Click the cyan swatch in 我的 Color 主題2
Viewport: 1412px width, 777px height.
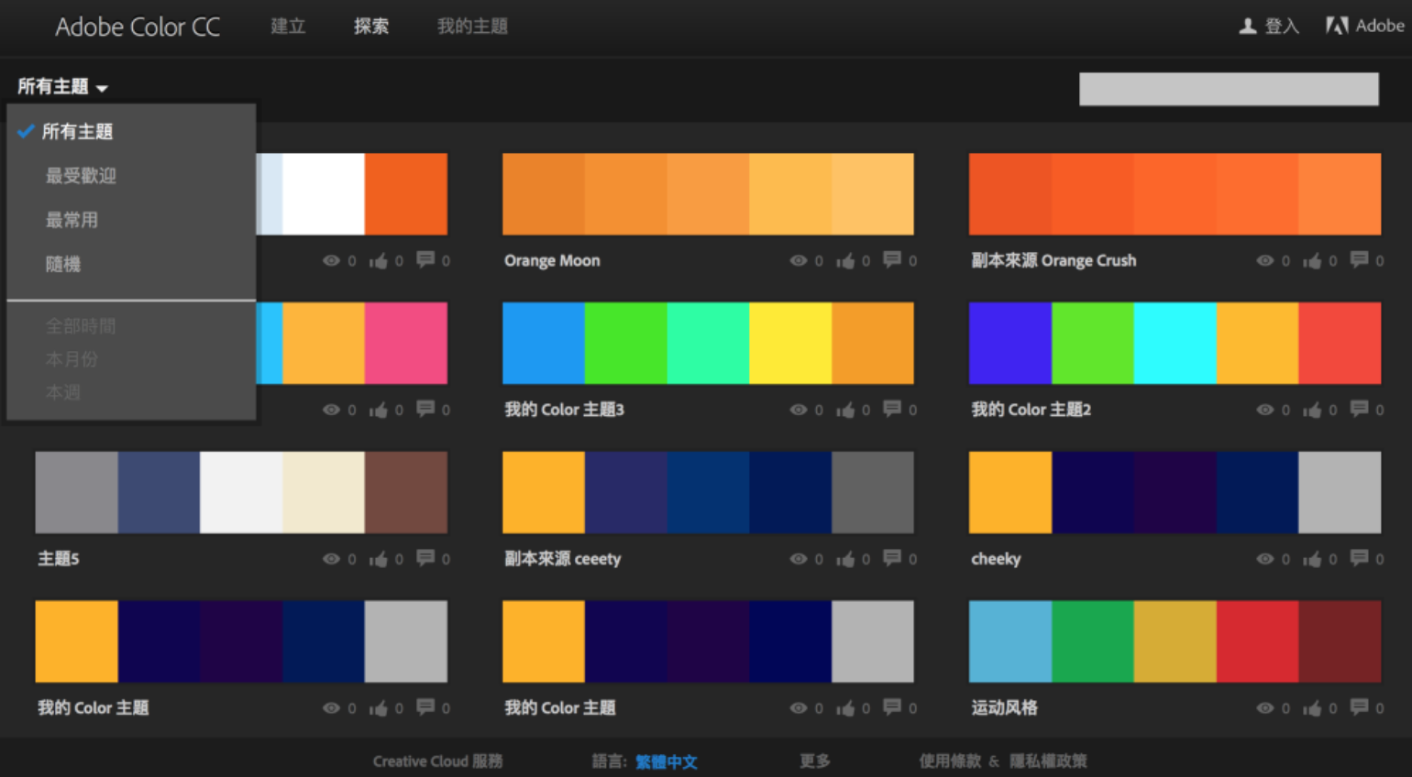coord(1175,344)
